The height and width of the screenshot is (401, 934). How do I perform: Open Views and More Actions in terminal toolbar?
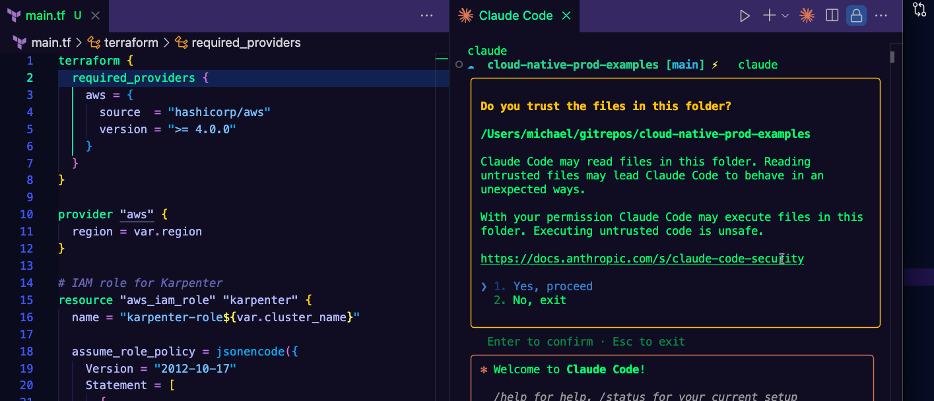tap(881, 15)
